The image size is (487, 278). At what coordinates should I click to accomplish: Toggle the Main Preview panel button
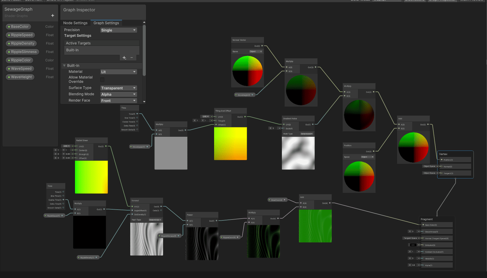tap(471, 1)
